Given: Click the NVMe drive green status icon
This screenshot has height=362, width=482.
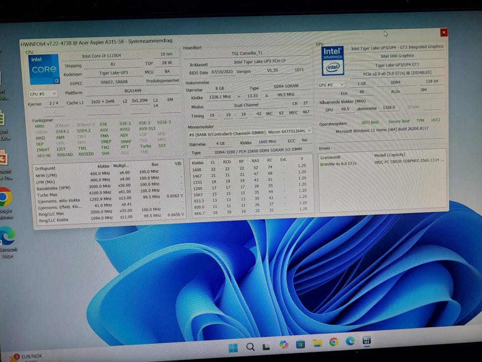Looking at the screenshot, I should tap(321, 165).
